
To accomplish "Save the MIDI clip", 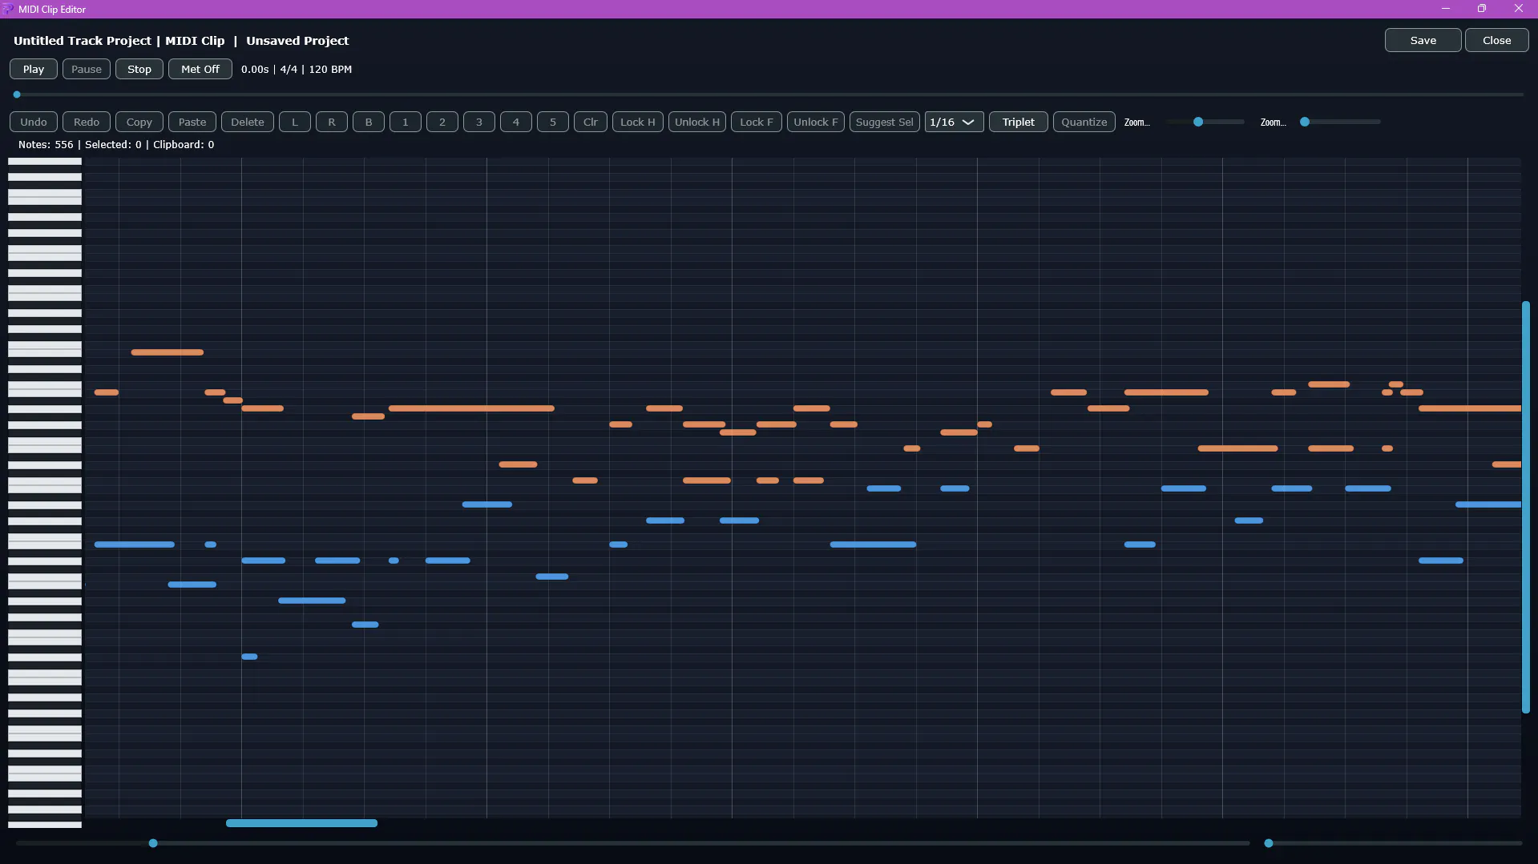I will coord(1423,40).
